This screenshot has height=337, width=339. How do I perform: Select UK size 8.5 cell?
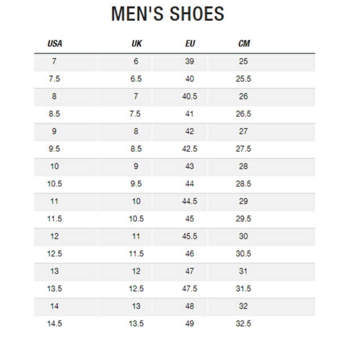click(136, 149)
